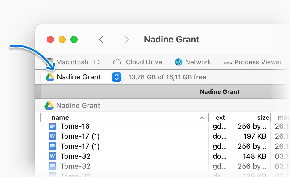Select the Tome-17 (1) Google Doc file
The image size is (290, 177).
pyautogui.click(x=80, y=146)
